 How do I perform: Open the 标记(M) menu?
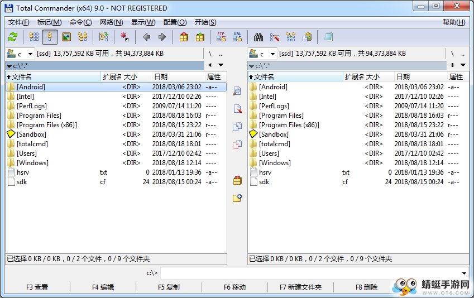[49, 22]
